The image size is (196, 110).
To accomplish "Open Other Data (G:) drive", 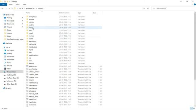I will coord(12,84).
